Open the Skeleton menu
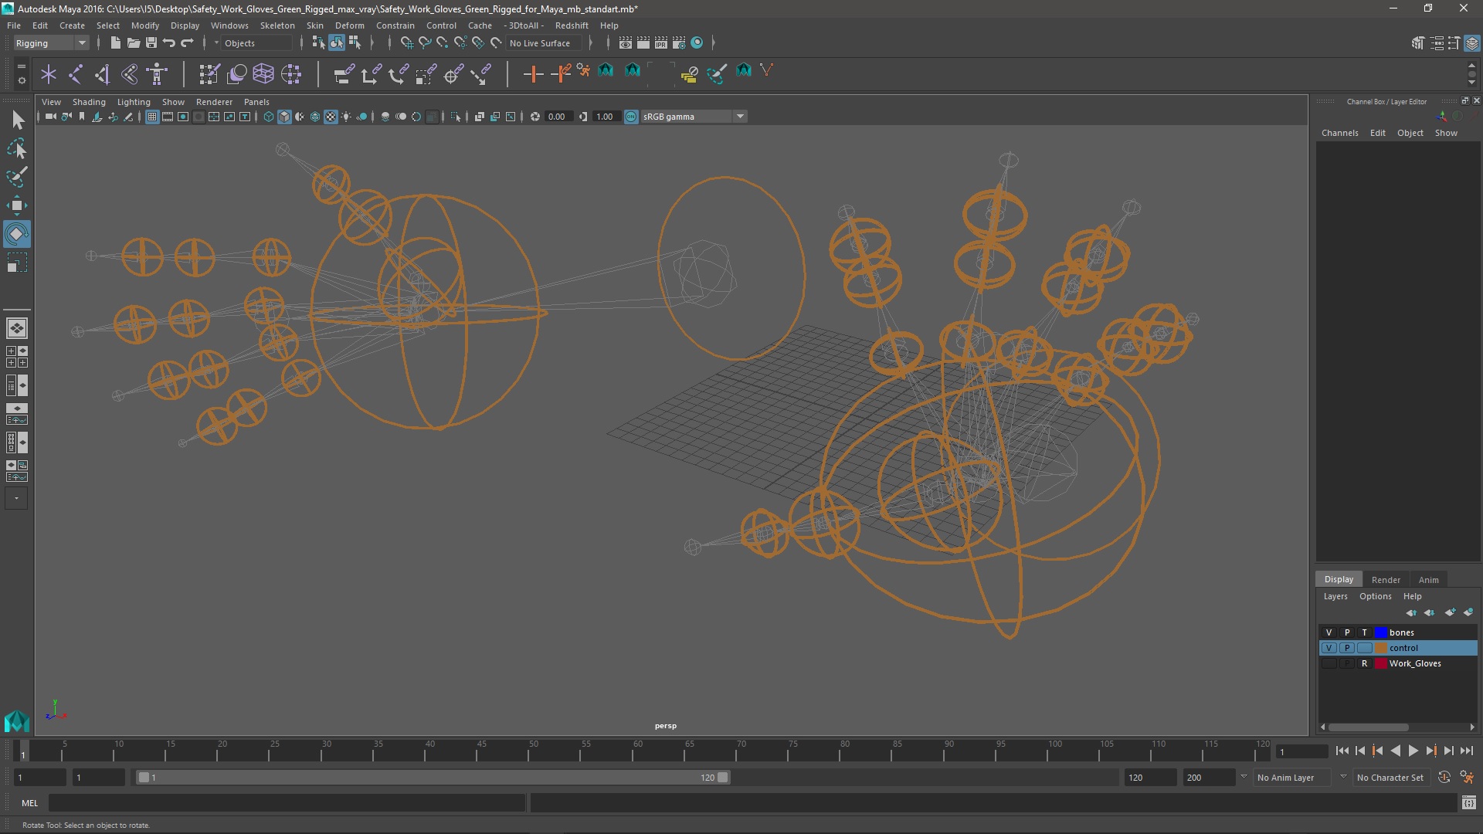The image size is (1483, 834). [277, 25]
